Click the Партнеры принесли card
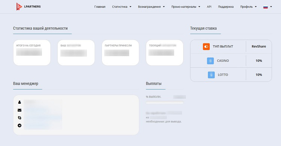281x146 pixels. (x=120, y=53)
